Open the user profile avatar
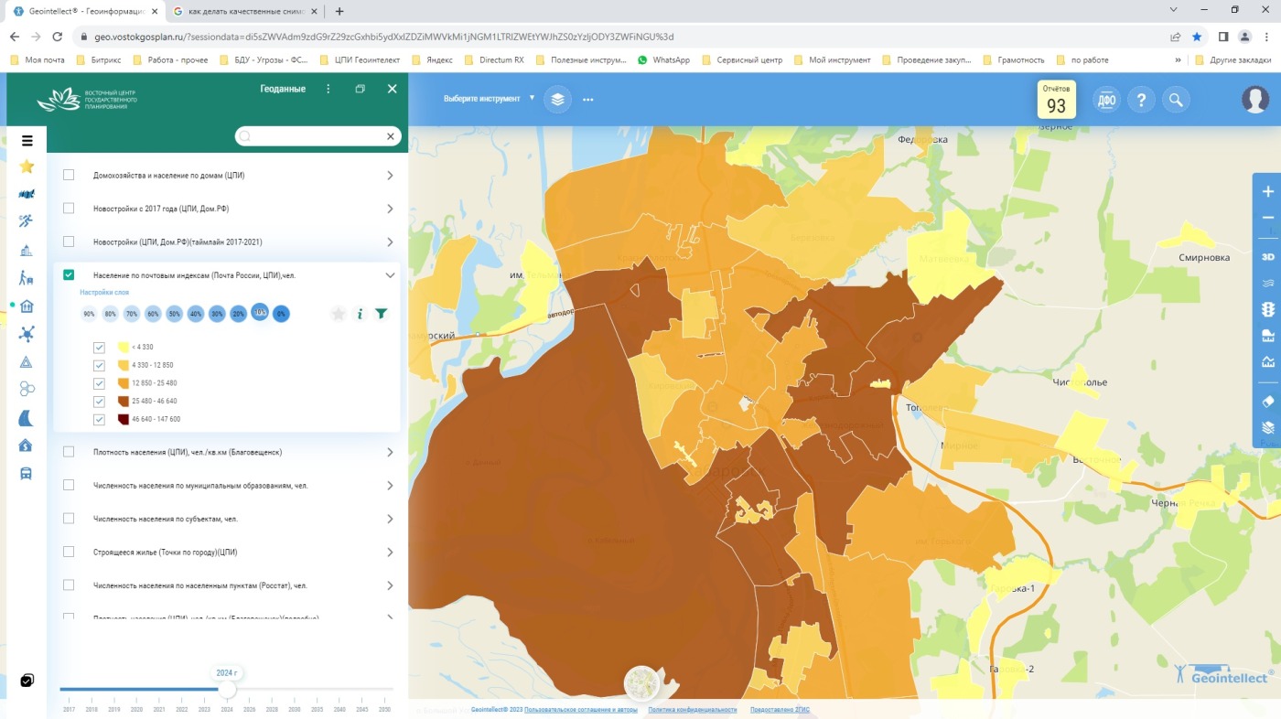 pos(1255,99)
